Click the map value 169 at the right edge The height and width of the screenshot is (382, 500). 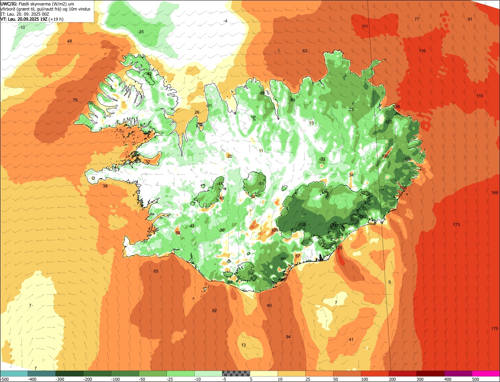[495, 193]
